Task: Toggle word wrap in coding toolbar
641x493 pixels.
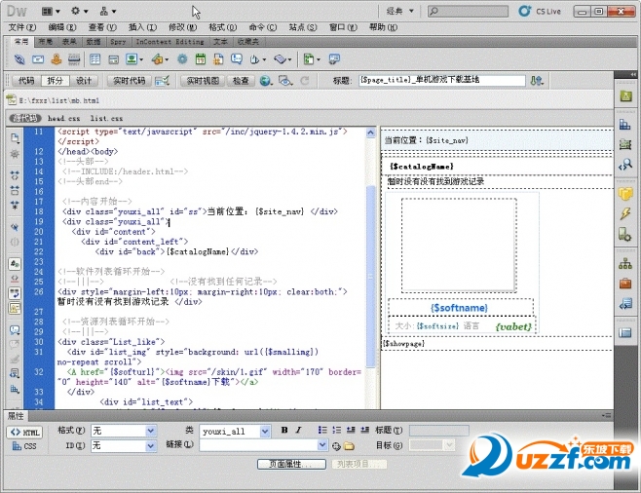Action: 15,293
